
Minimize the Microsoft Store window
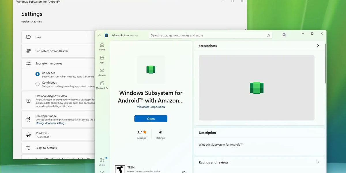pyautogui.click(x=303, y=34)
